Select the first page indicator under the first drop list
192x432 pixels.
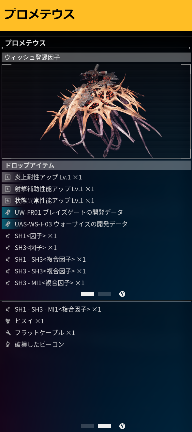click(88, 294)
